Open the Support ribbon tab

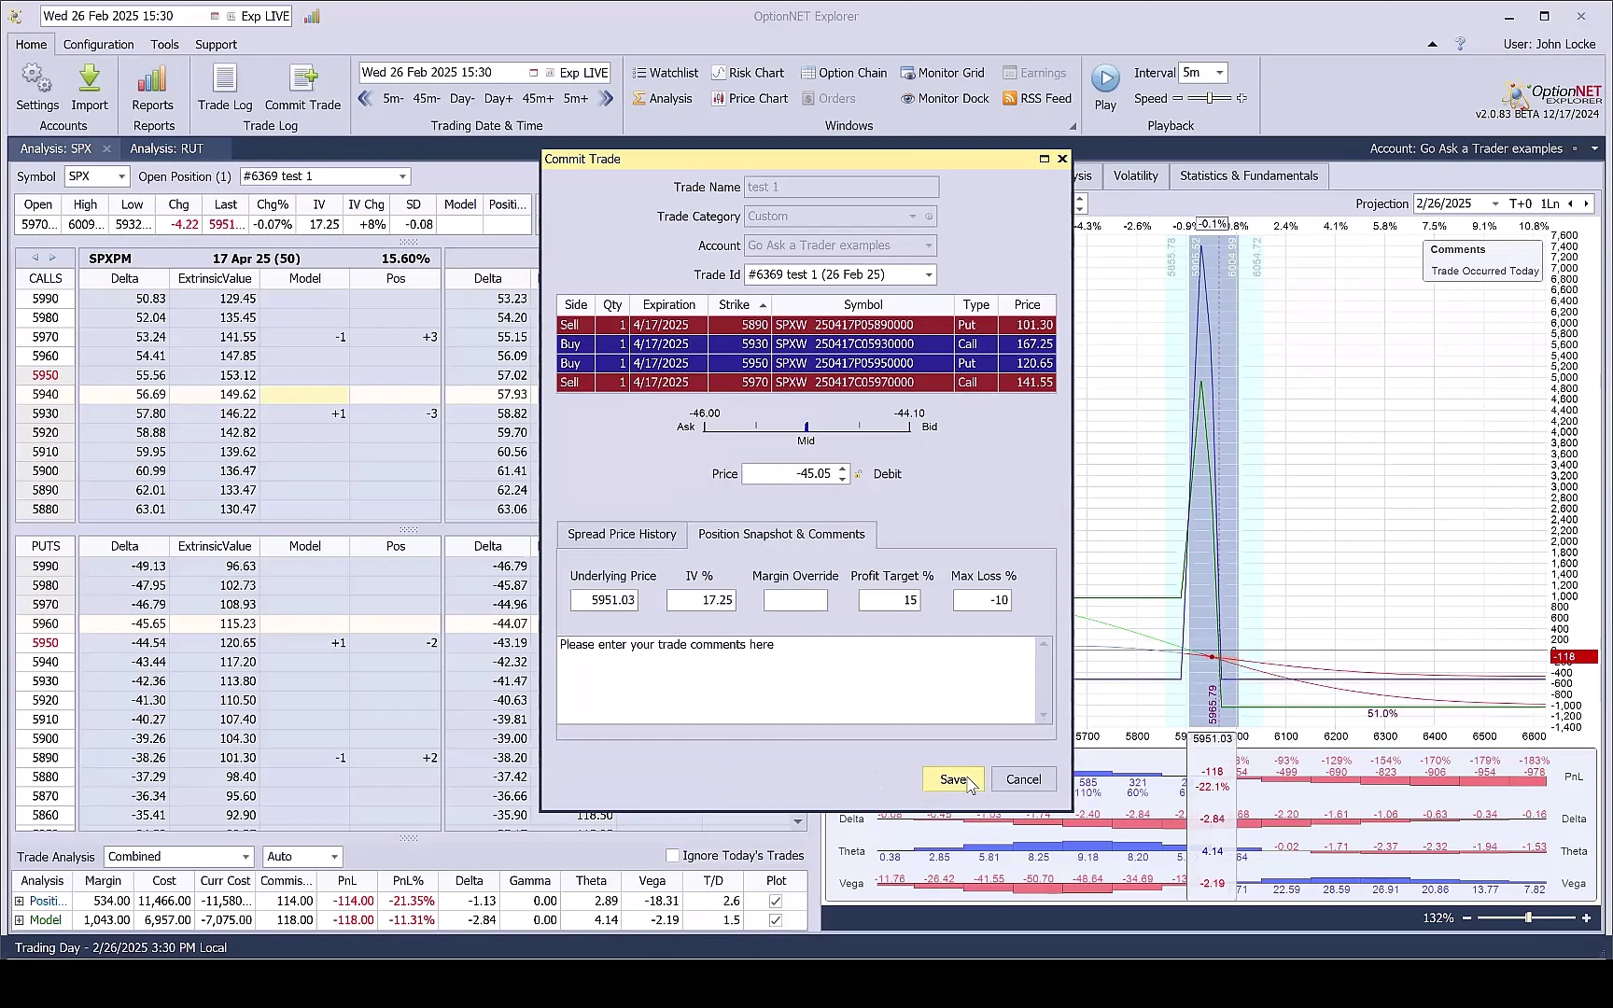[216, 44]
